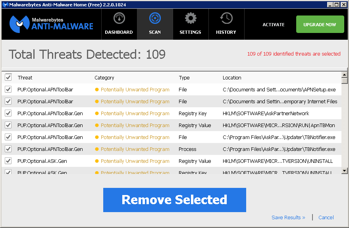Click the Upgrade Now button
Image resolution: width=349 pixels, height=228 pixels.
click(320, 24)
